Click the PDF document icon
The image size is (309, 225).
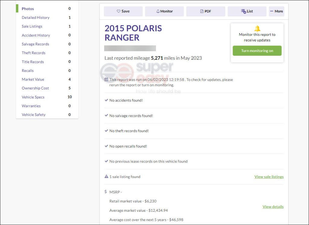(202, 11)
